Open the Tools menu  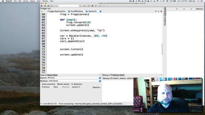click(x=38, y=1)
